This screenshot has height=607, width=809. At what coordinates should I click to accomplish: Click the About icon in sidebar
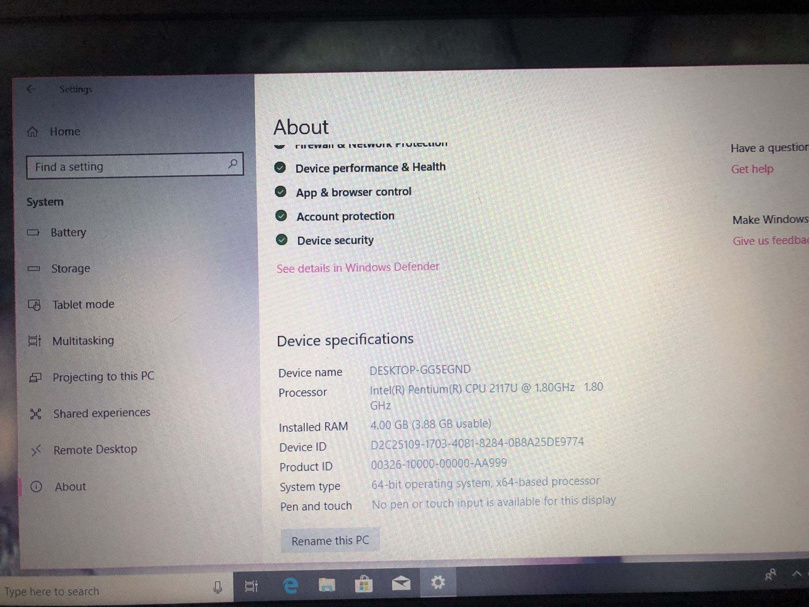point(36,486)
